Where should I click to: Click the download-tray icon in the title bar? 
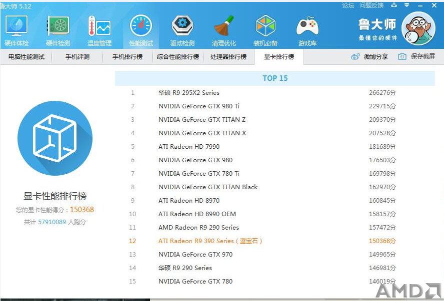point(394,5)
